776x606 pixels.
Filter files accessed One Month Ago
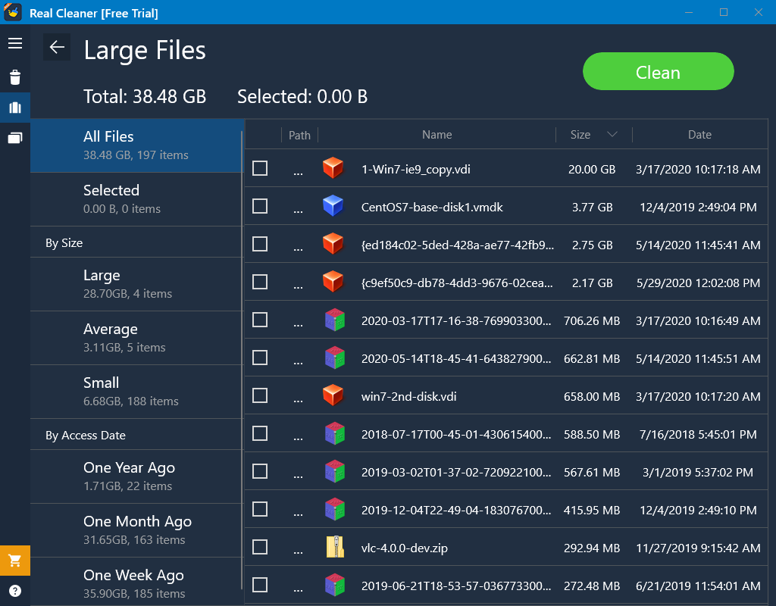pyautogui.click(x=136, y=531)
